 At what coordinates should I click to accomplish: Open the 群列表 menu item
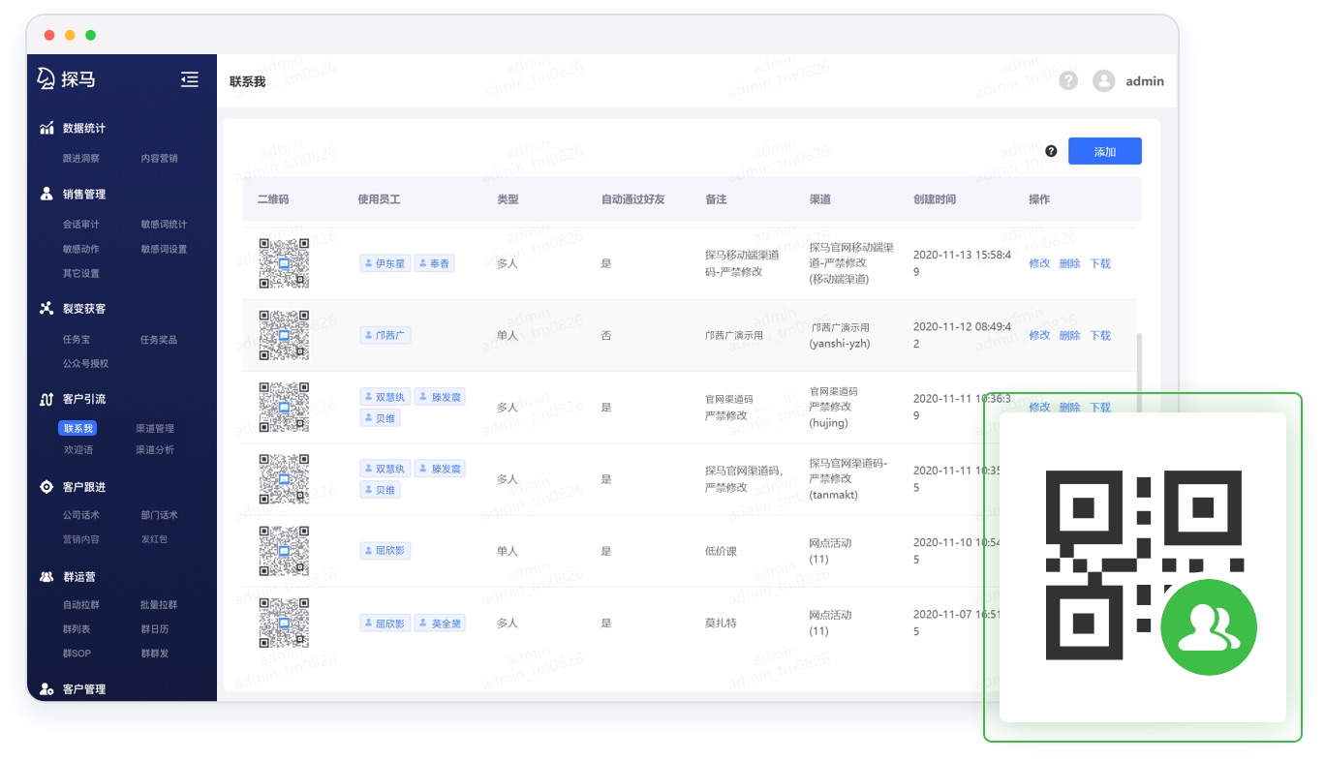coord(77,629)
